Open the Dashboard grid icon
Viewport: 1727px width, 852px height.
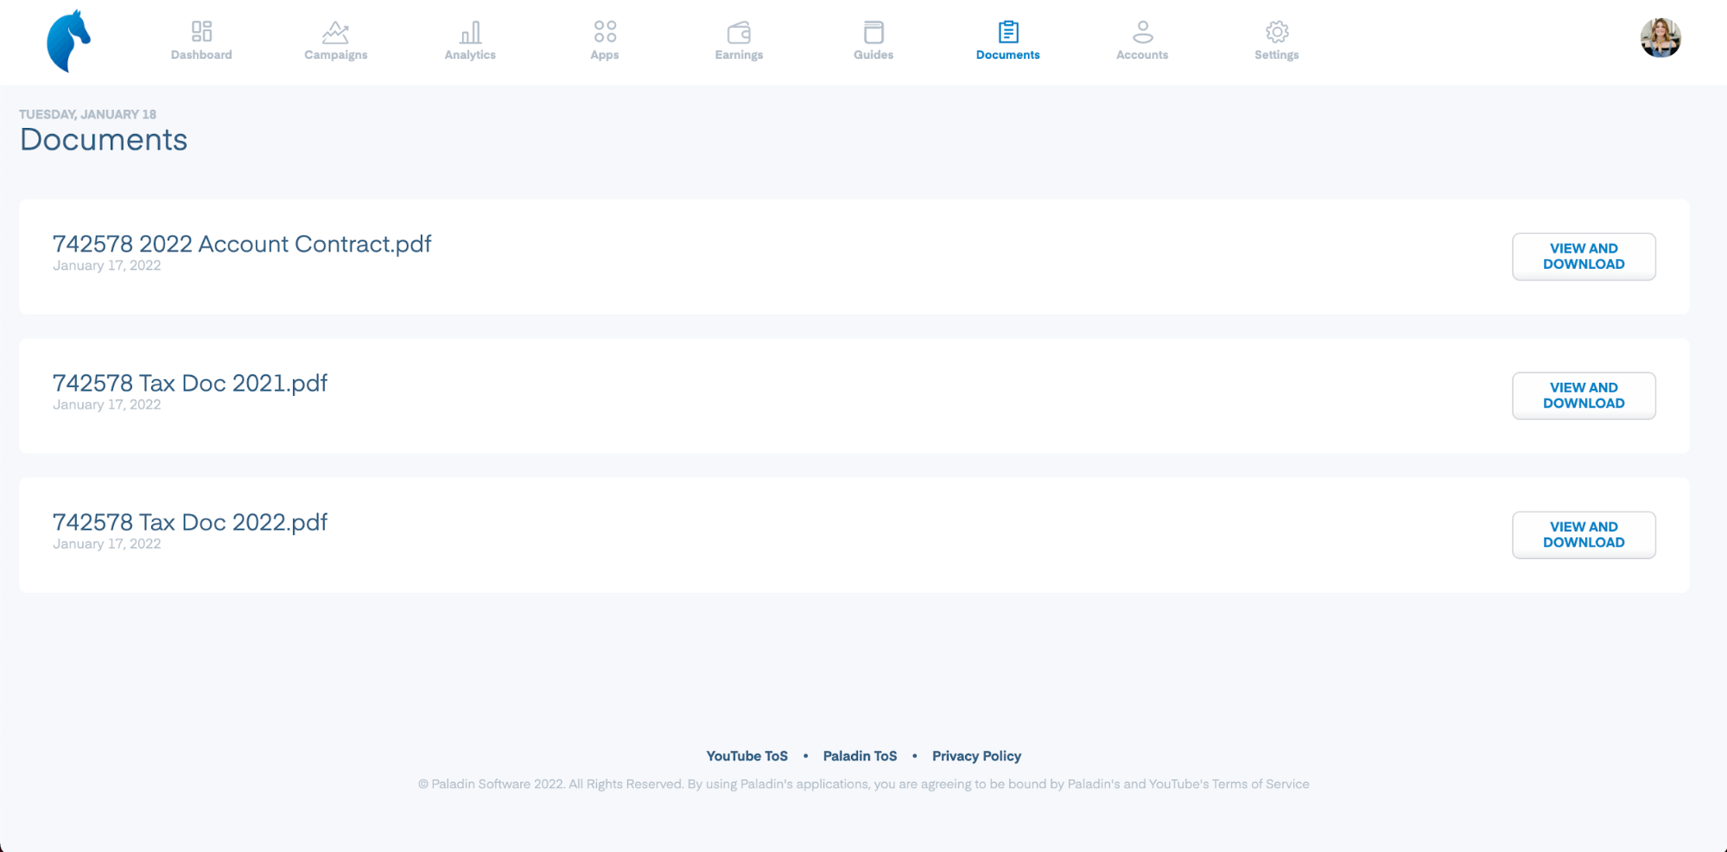tap(201, 32)
